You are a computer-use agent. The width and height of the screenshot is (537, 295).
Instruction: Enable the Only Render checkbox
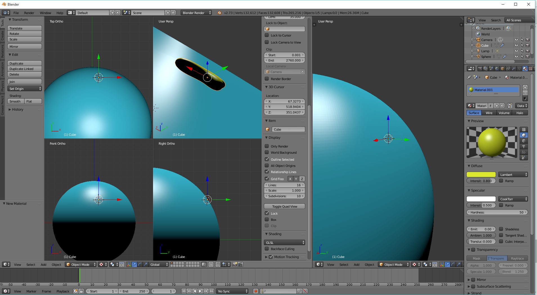tap(267, 146)
